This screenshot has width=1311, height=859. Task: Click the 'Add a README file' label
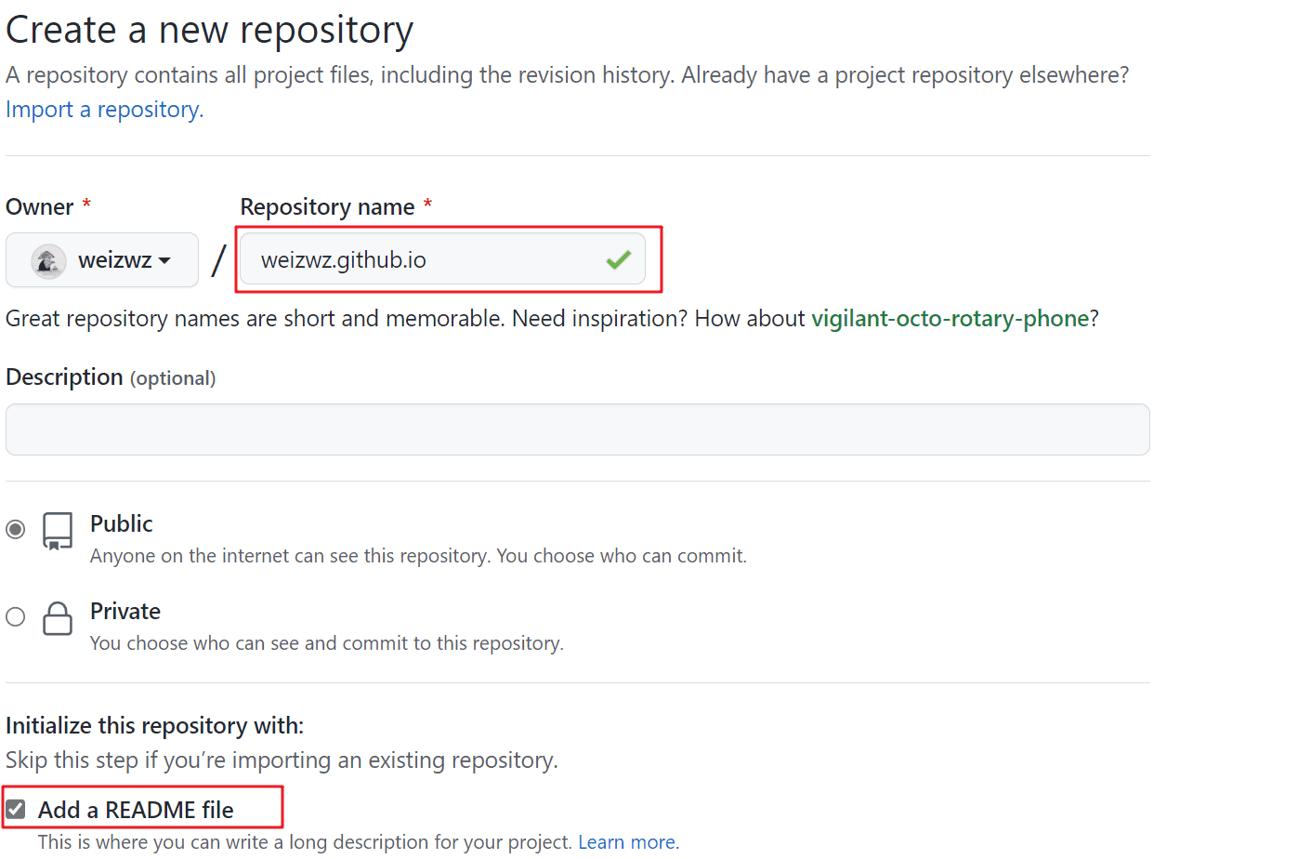point(136,810)
